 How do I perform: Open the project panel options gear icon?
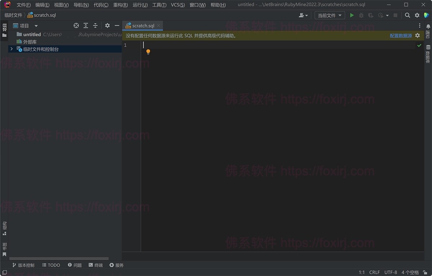(107, 26)
